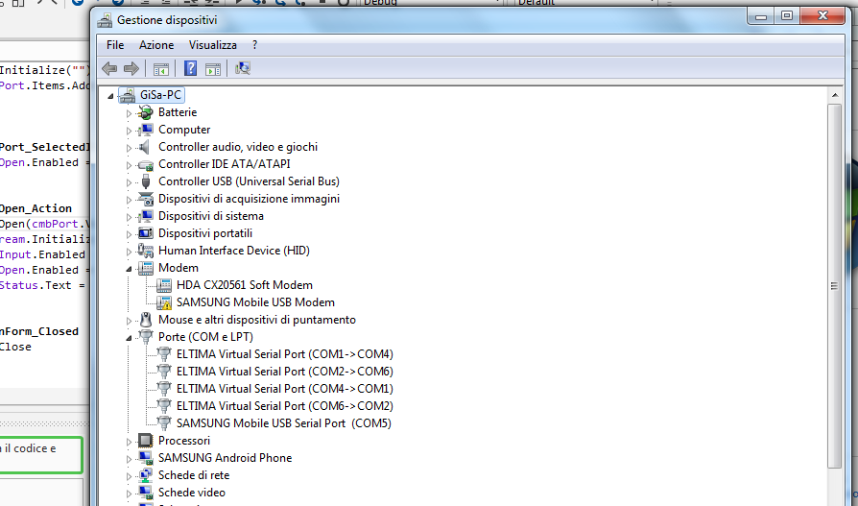Click Scan for hardware changes toolbar icon
858x506 pixels.
[x=243, y=68]
